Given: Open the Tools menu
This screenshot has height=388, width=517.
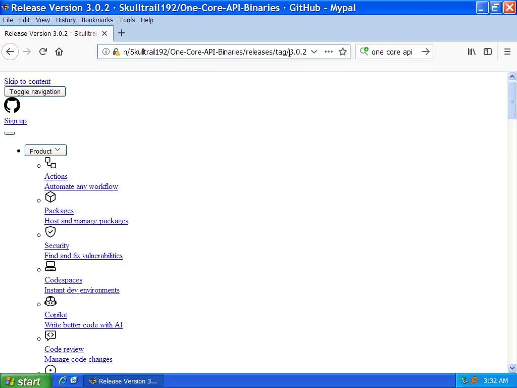Looking at the screenshot, I should [x=127, y=20].
